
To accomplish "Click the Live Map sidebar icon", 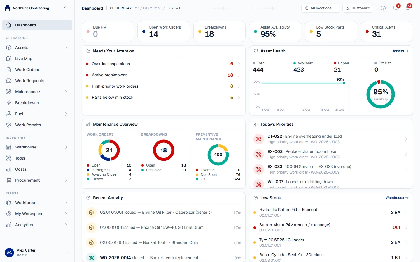I will [9, 59].
